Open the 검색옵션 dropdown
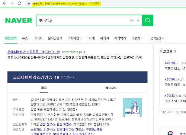Image resolution: width=186 pixels, height=135 pixels. (x=157, y=38)
